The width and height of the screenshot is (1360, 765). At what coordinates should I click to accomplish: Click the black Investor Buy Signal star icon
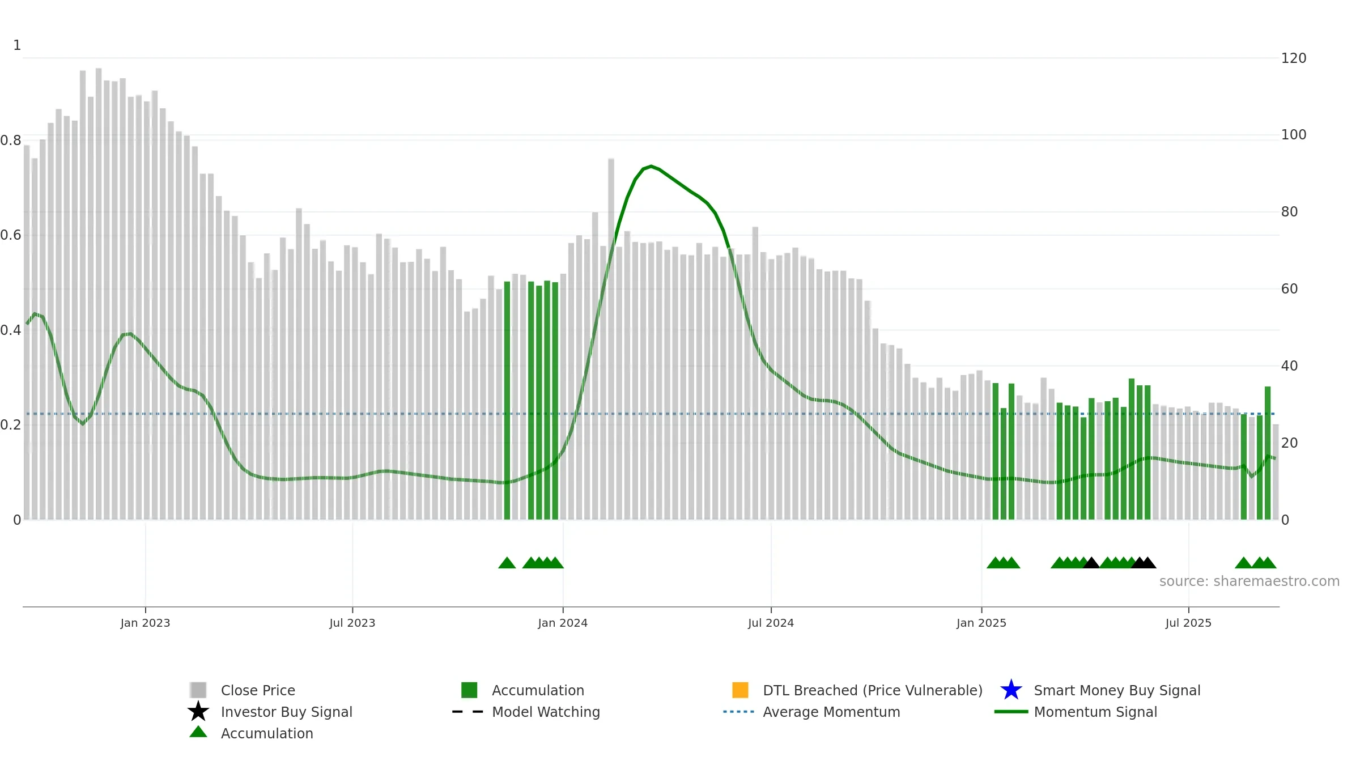pyautogui.click(x=198, y=711)
